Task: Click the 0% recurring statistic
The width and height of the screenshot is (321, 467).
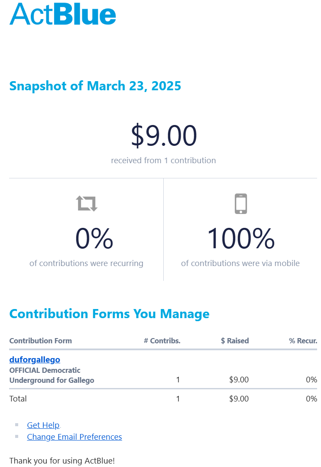Action: [94, 238]
